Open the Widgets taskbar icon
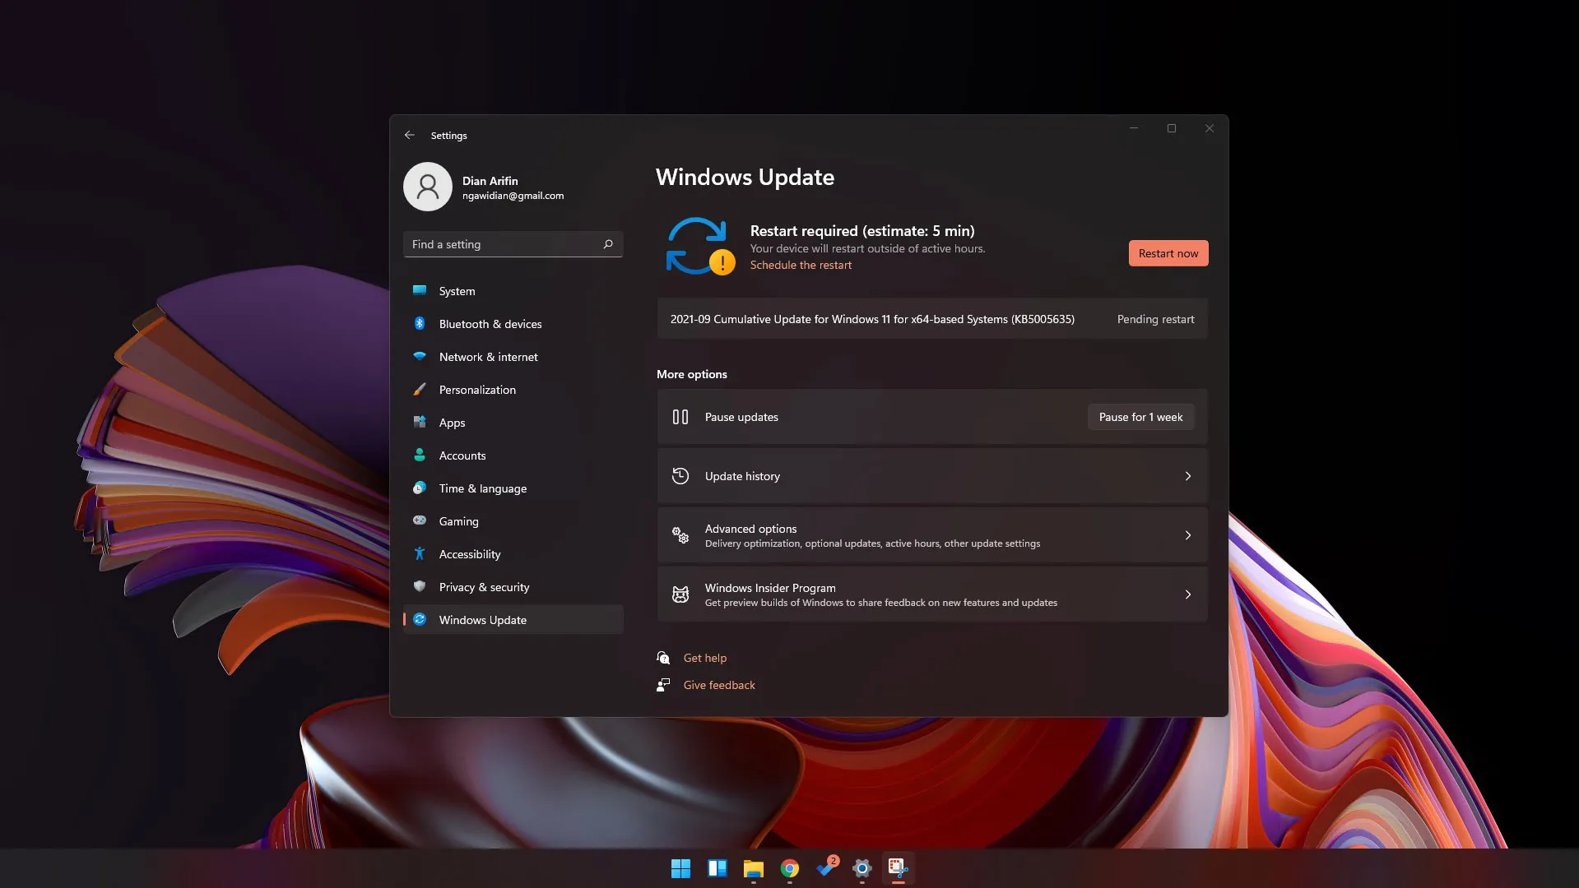This screenshot has height=888, width=1579. pyautogui.click(x=717, y=868)
